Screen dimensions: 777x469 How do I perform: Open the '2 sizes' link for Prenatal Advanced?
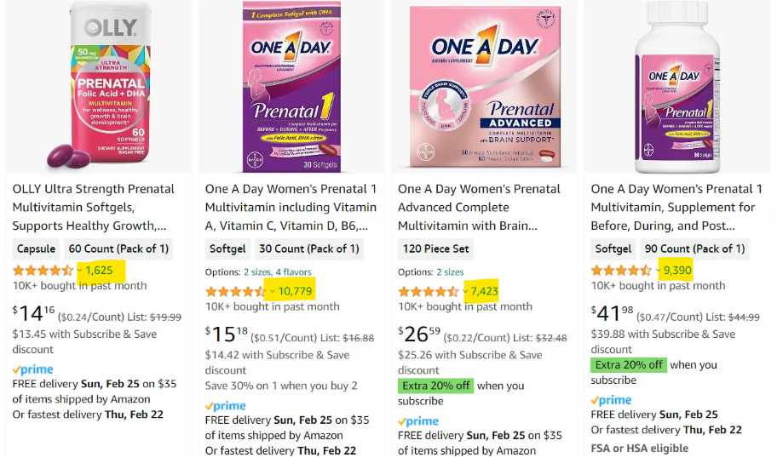(x=450, y=272)
